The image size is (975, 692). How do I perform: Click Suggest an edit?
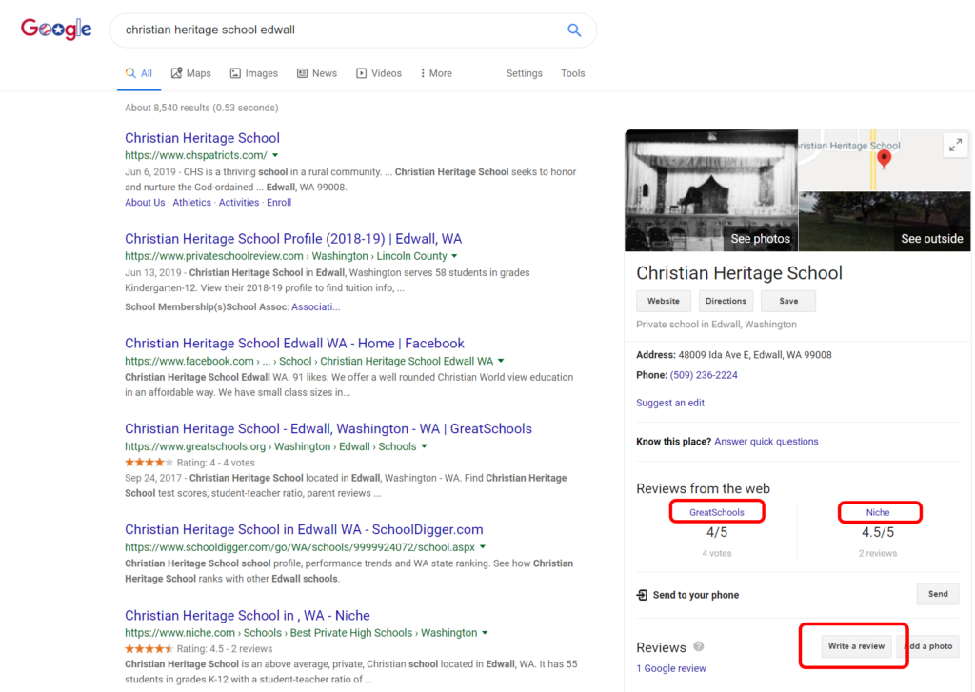click(x=670, y=403)
